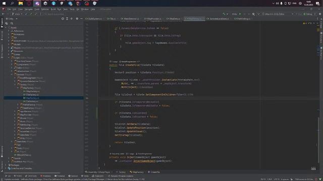Open the Endpoints tool window
The width and height of the screenshot is (323, 181).
97,176
